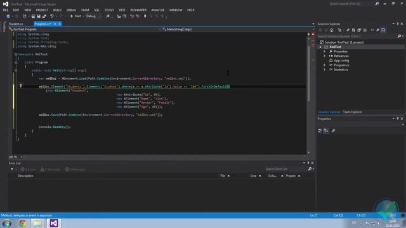Image resolution: width=406 pixels, height=228 pixels.
Task: Select Student.cs in Solution Explorer
Action: (x=341, y=70)
